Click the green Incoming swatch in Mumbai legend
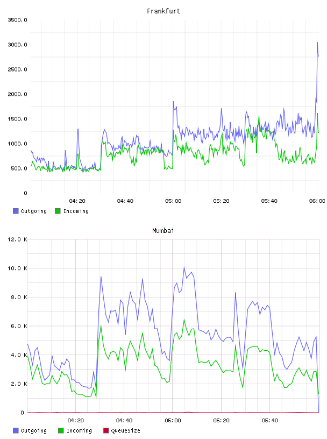The image size is (327, 439). point(61,430)
